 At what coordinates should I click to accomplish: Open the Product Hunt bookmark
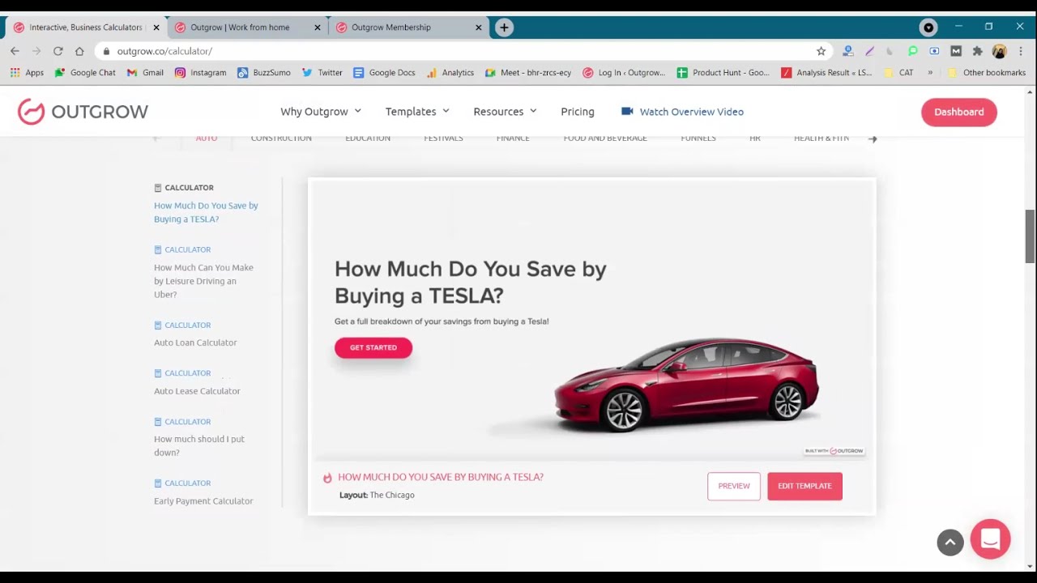(723, 73)
